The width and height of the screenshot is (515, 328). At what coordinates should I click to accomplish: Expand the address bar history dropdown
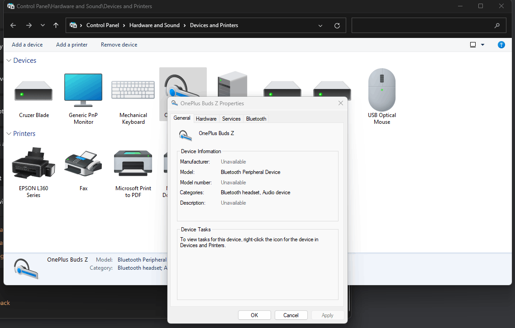point(320,26)
